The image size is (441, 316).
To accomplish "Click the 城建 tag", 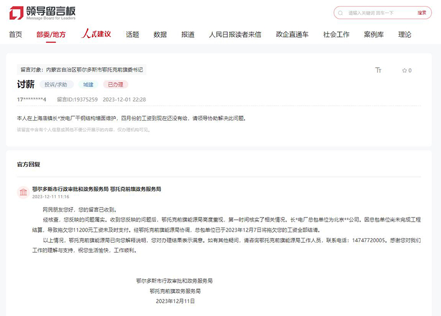I will point(88,85).
